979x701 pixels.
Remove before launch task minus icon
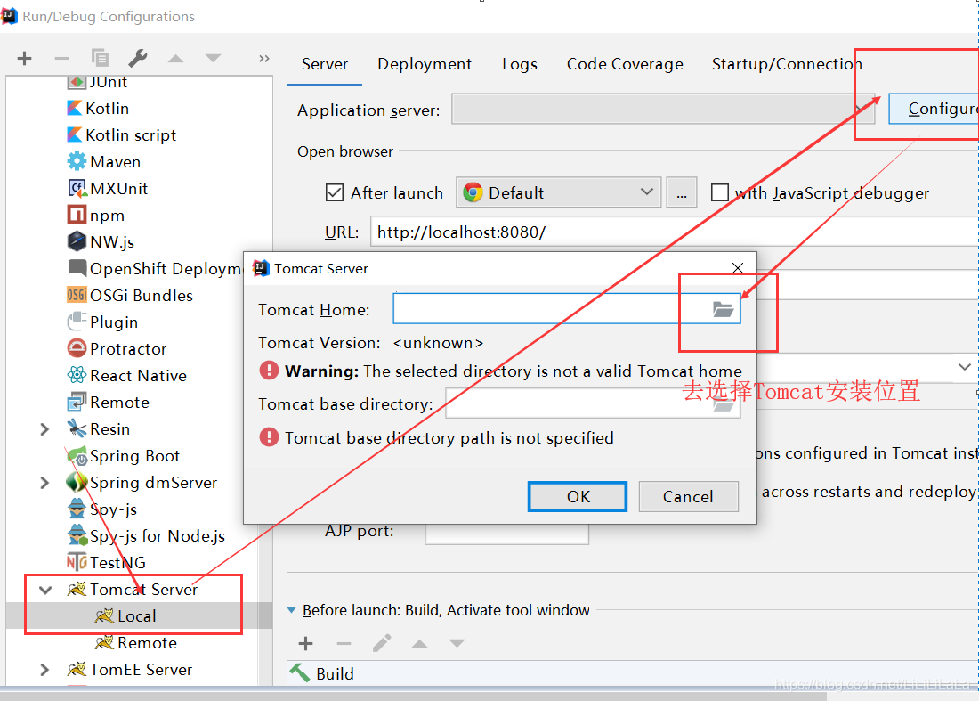click(x=344, y=643)
